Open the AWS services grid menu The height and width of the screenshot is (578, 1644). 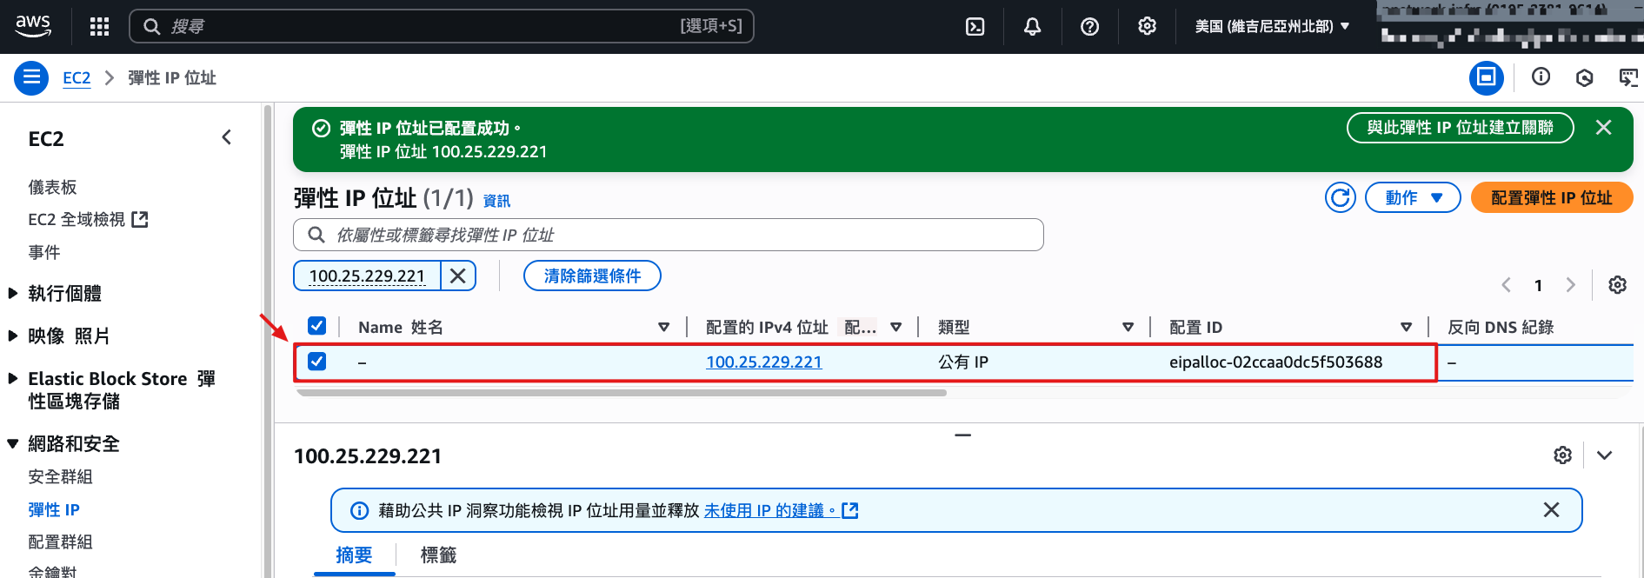(99, 27)
